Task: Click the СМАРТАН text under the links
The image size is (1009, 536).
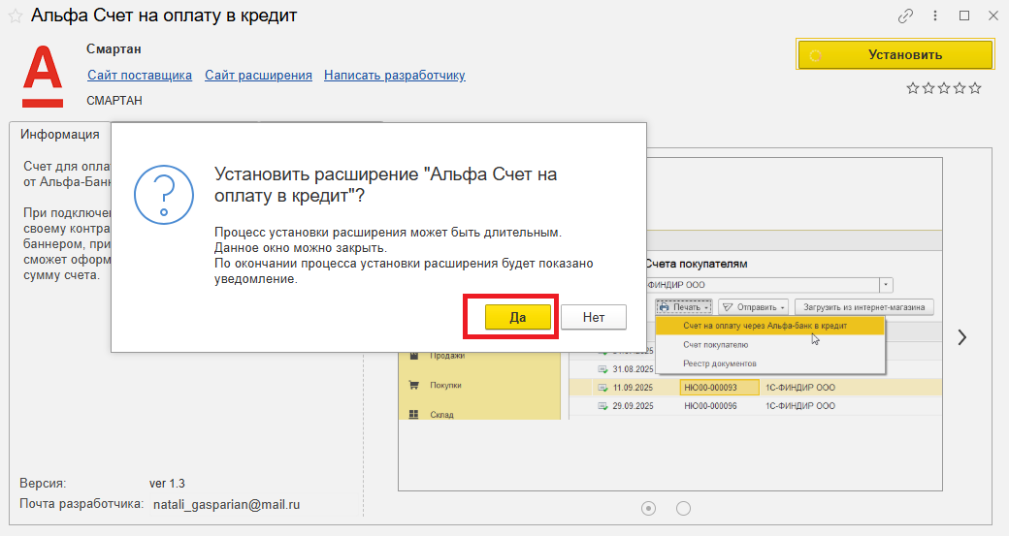Action: tap(114, 100)
